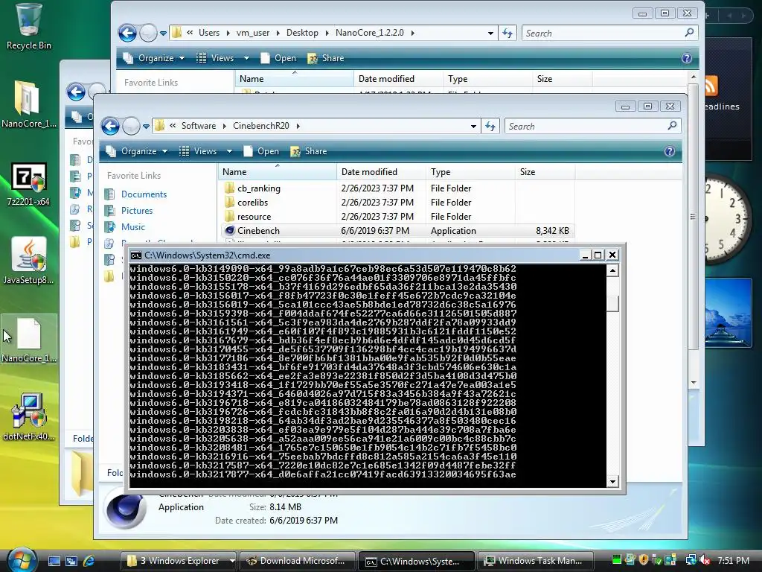This screenshot has width=762, height=572.
Task: Click Open in CinebenchR20 toolbar
Action: pyautogui.click(x=261, y=151)
